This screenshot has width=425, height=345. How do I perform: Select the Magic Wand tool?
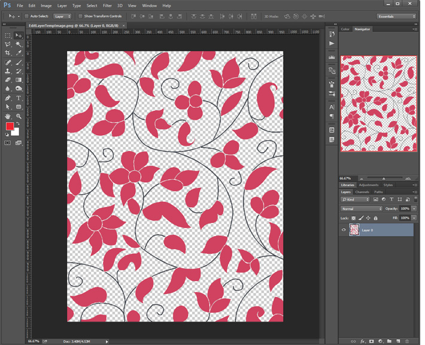19,44
